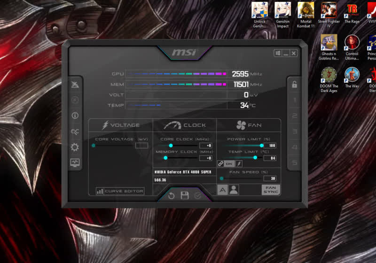Click the Fan panel header
Image resolution: width=376 pixels, height=263 pixels.
pyautogui.click(x=249, y=125)
